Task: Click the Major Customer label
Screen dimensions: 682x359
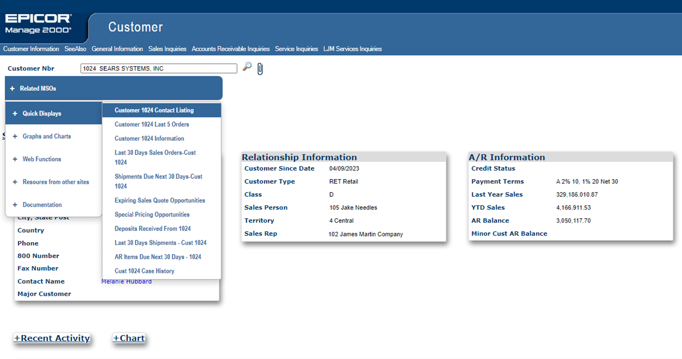Action: (44, 294)
